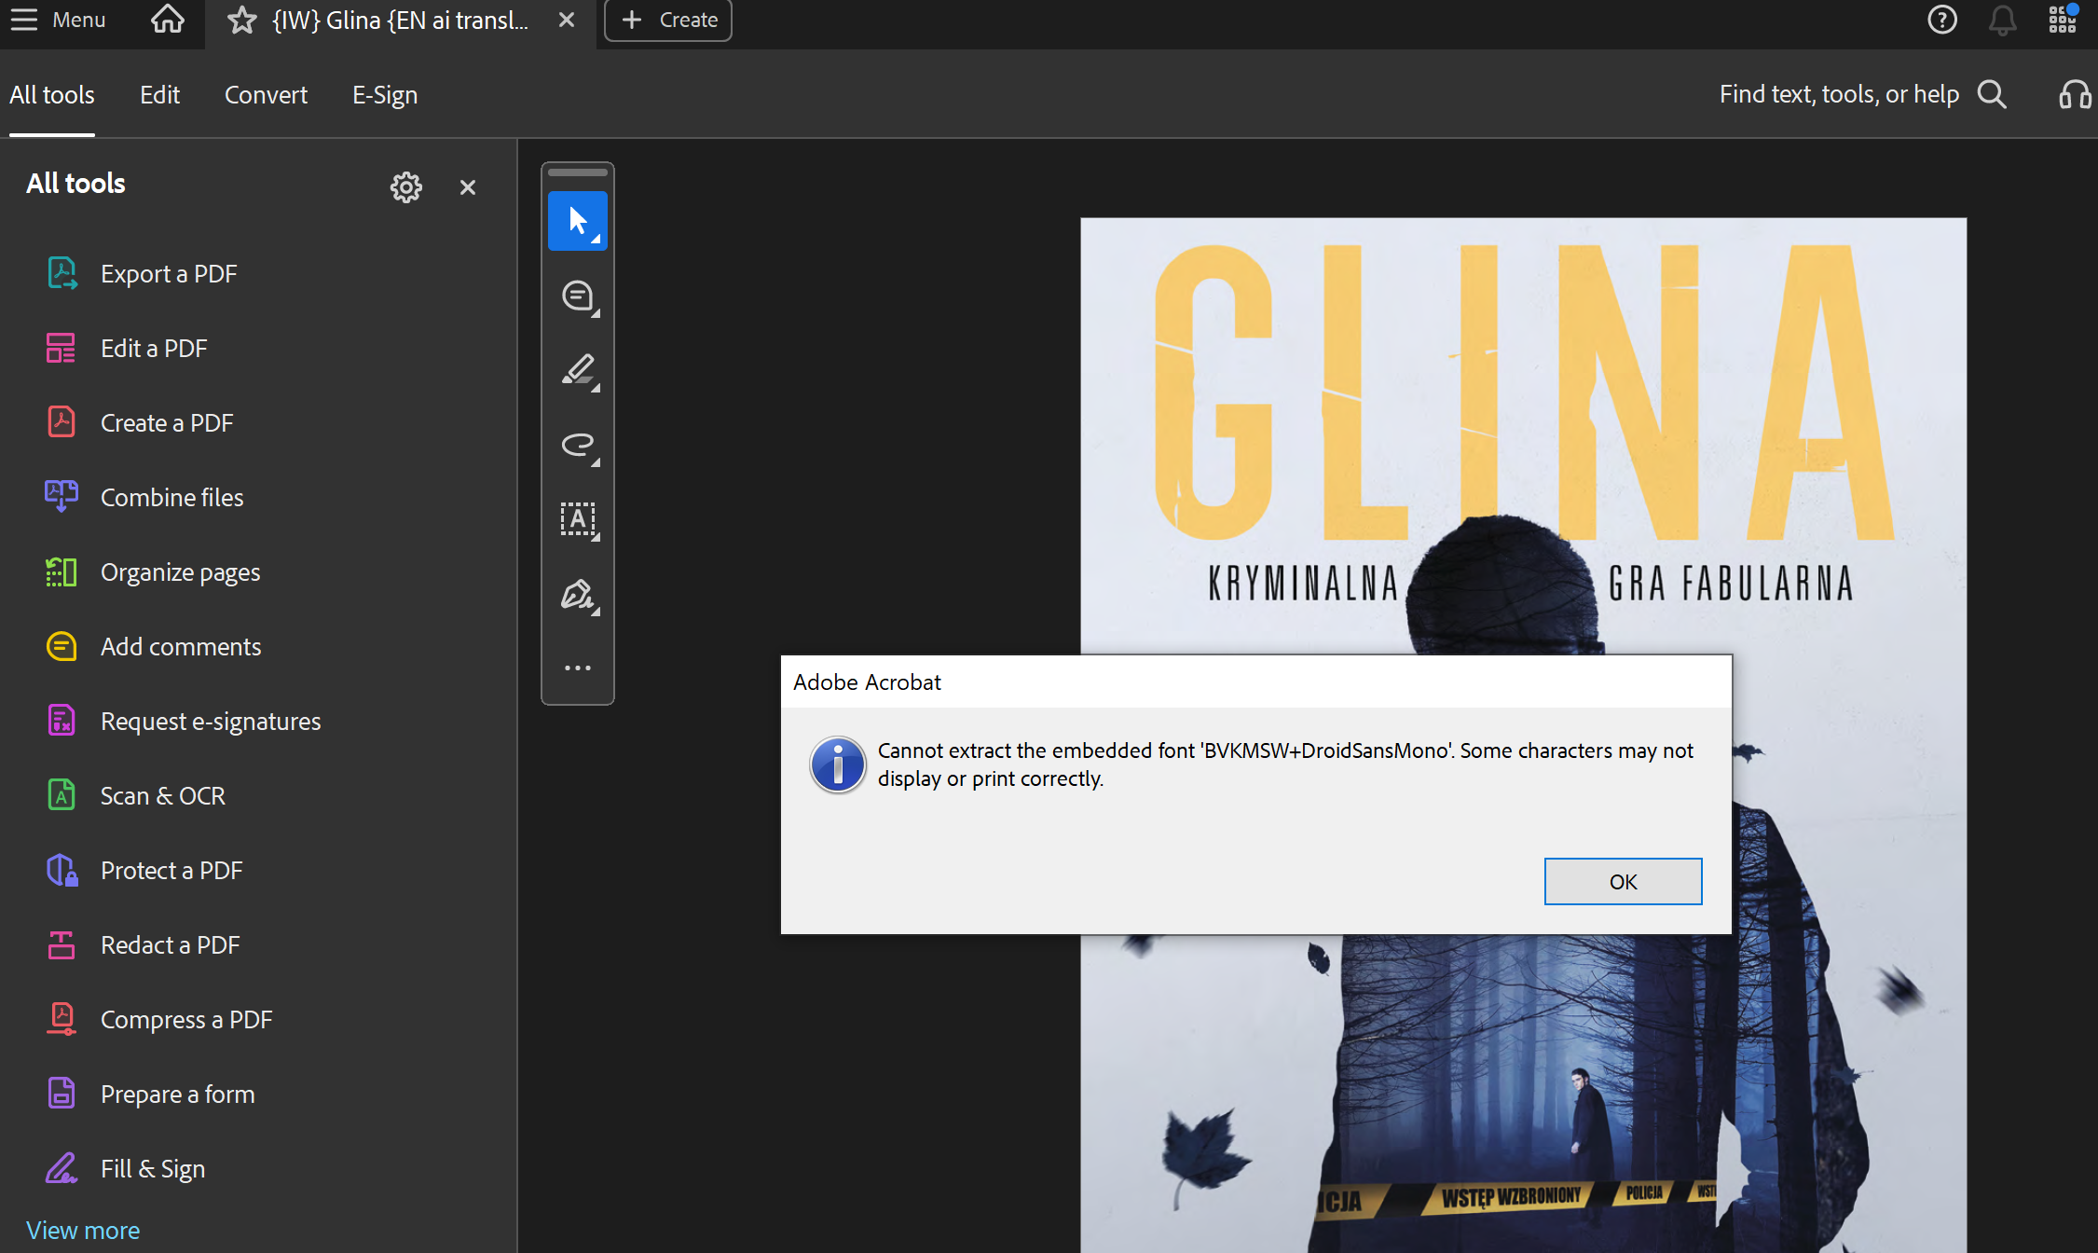The width and height of the screenshot is (2098, 1253).
Task: Click the Add comments label
Action: pos(181,646)
